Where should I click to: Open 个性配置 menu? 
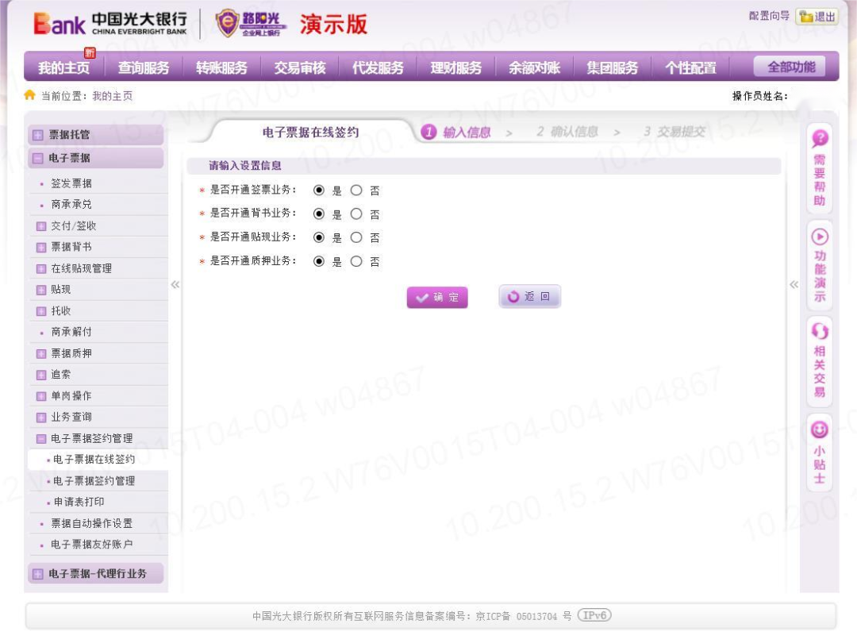(690, 67)
